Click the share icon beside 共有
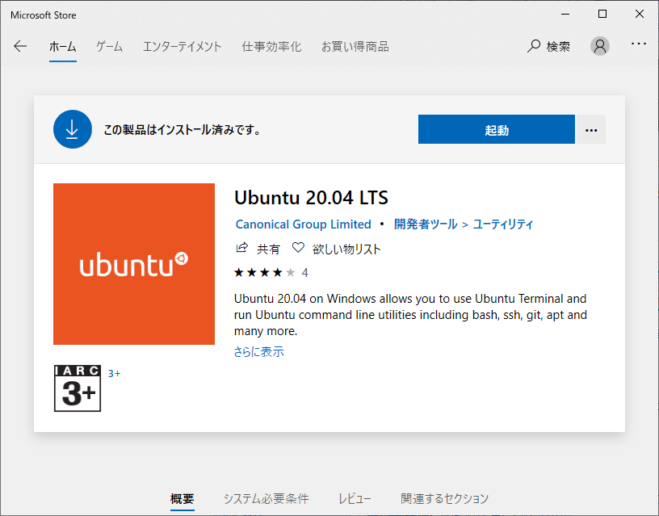Viewport: 659px width, 516px height. pyautogui.click(x=241, y=248)
